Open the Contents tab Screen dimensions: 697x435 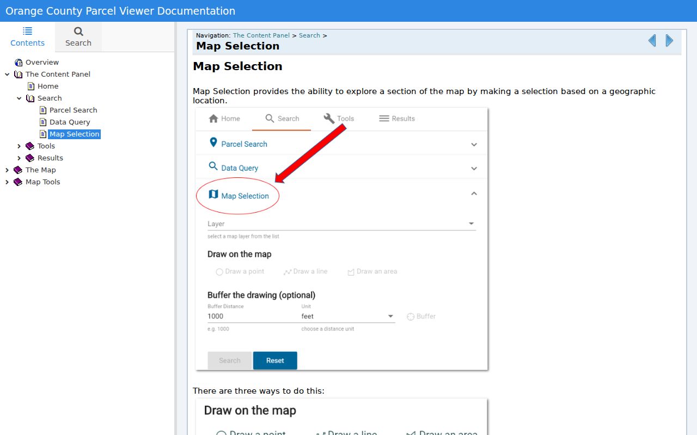click(x=27, y=37)
